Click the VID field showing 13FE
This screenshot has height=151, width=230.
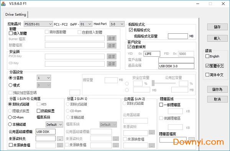click(152, 54)
